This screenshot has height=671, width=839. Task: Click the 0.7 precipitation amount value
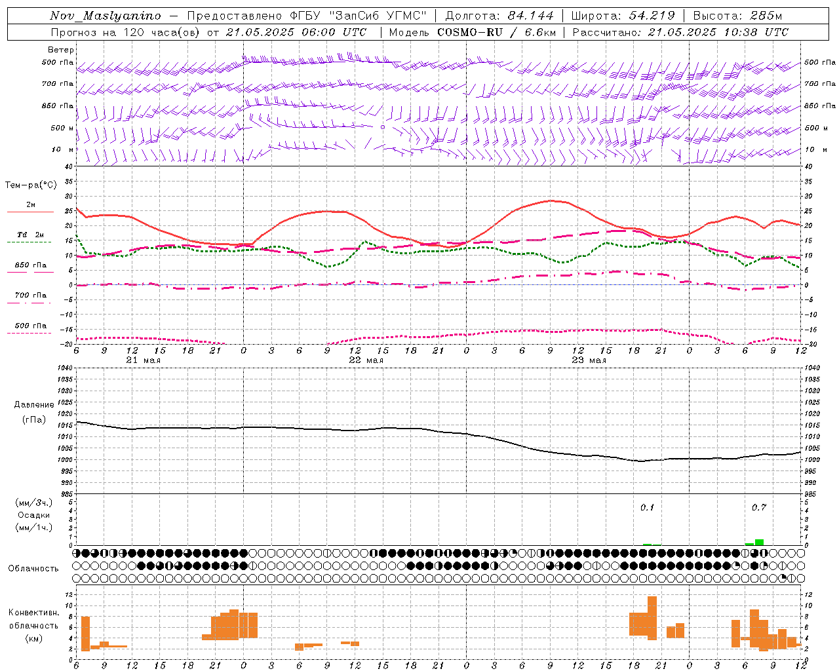[x=758, y=507]
